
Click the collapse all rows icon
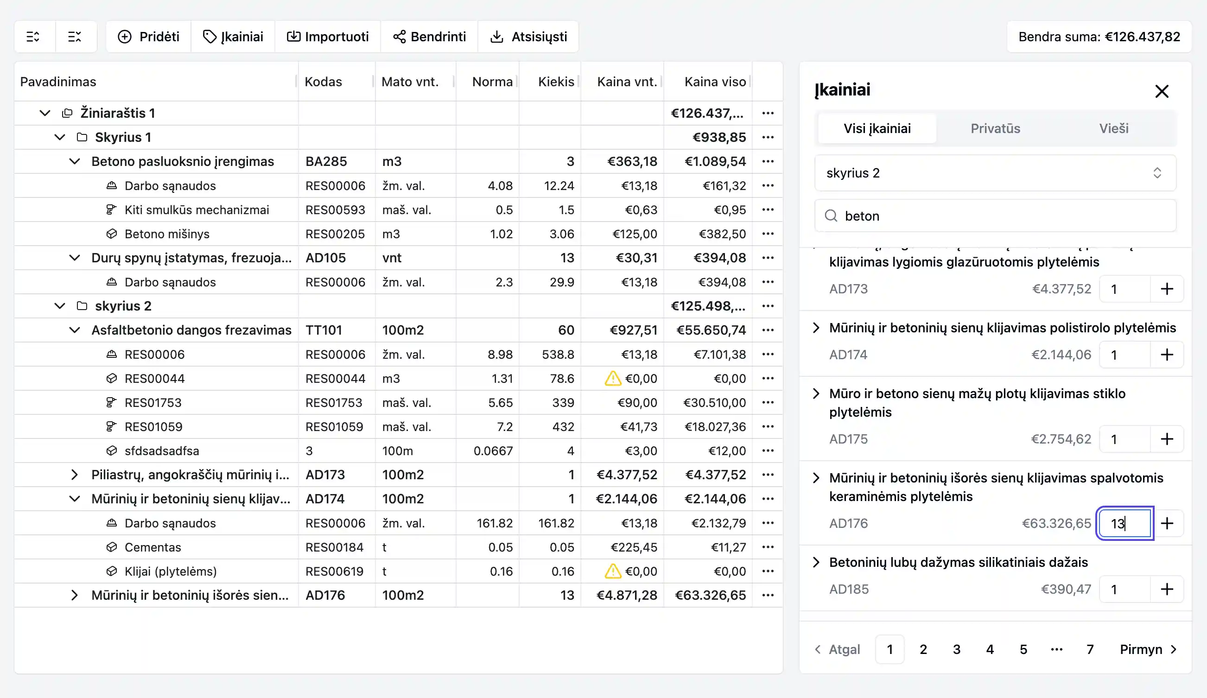click(x=75, y=37)
